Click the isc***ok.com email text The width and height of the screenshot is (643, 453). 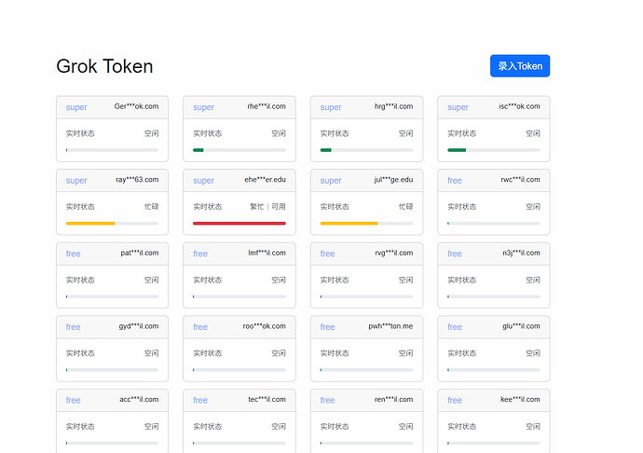tap(519, 106)
